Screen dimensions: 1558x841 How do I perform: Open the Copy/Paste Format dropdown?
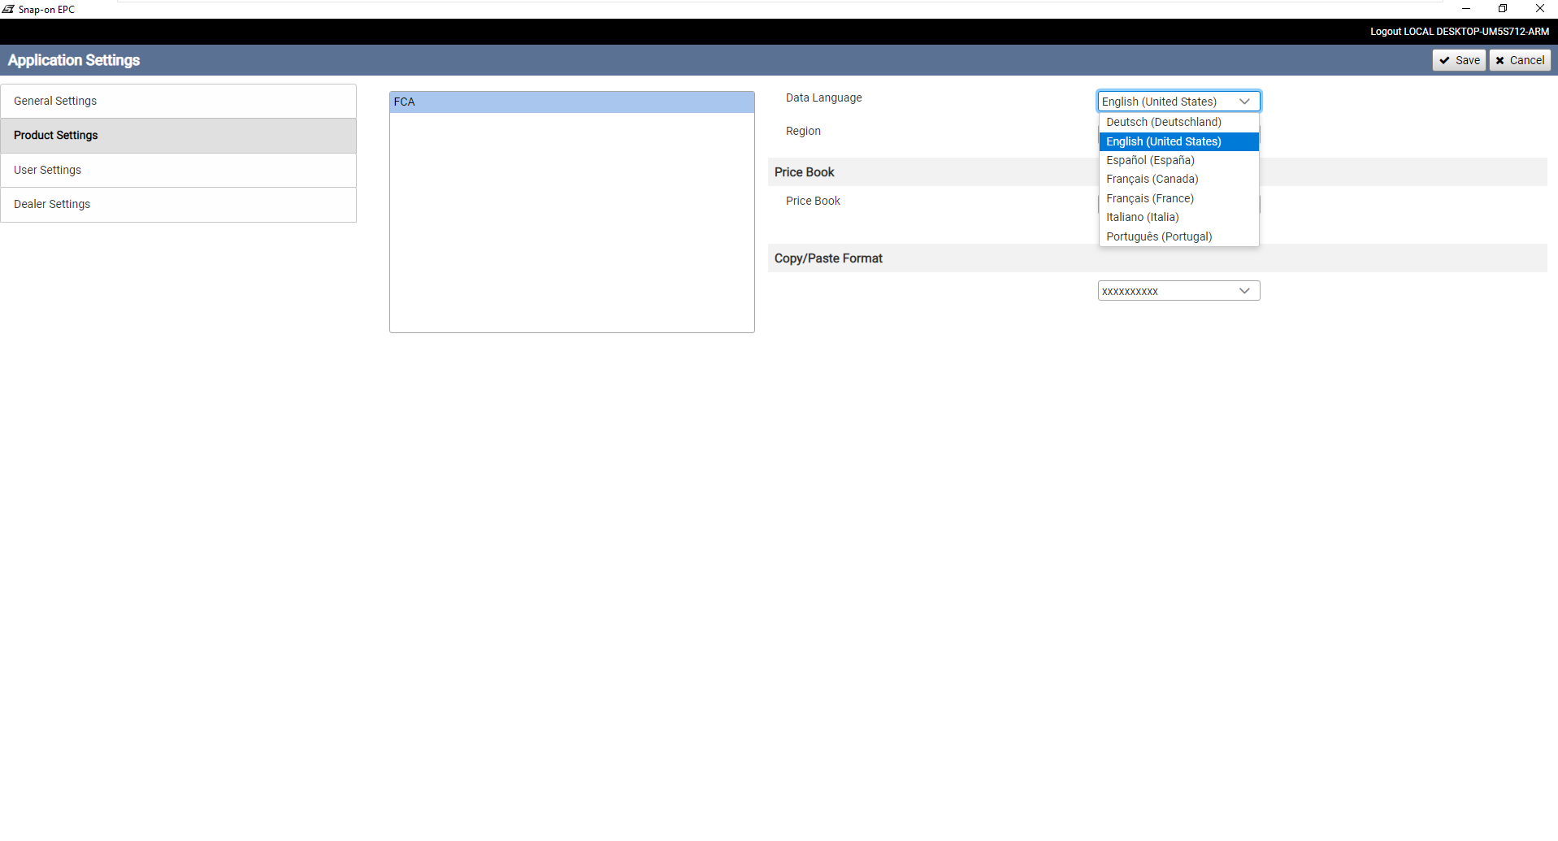(x=1178, y=291)
